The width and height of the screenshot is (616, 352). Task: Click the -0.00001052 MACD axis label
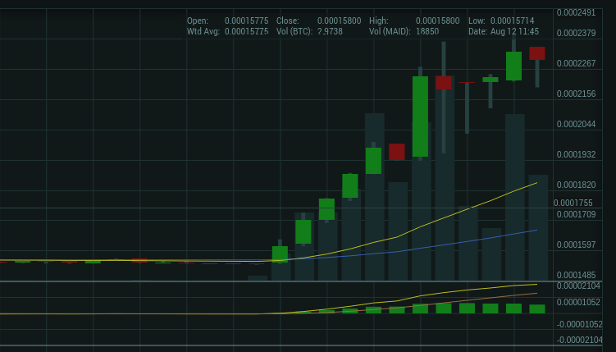click(579, 324)
